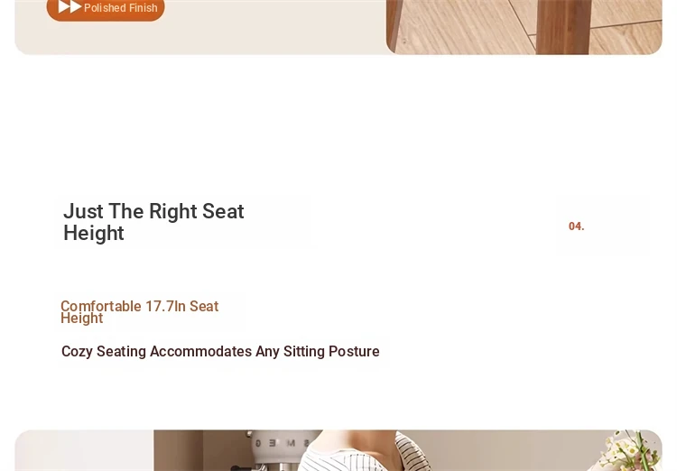Click 'Cozy Seating Accommodates Any Sitting Posture' text

coord(220,351)
